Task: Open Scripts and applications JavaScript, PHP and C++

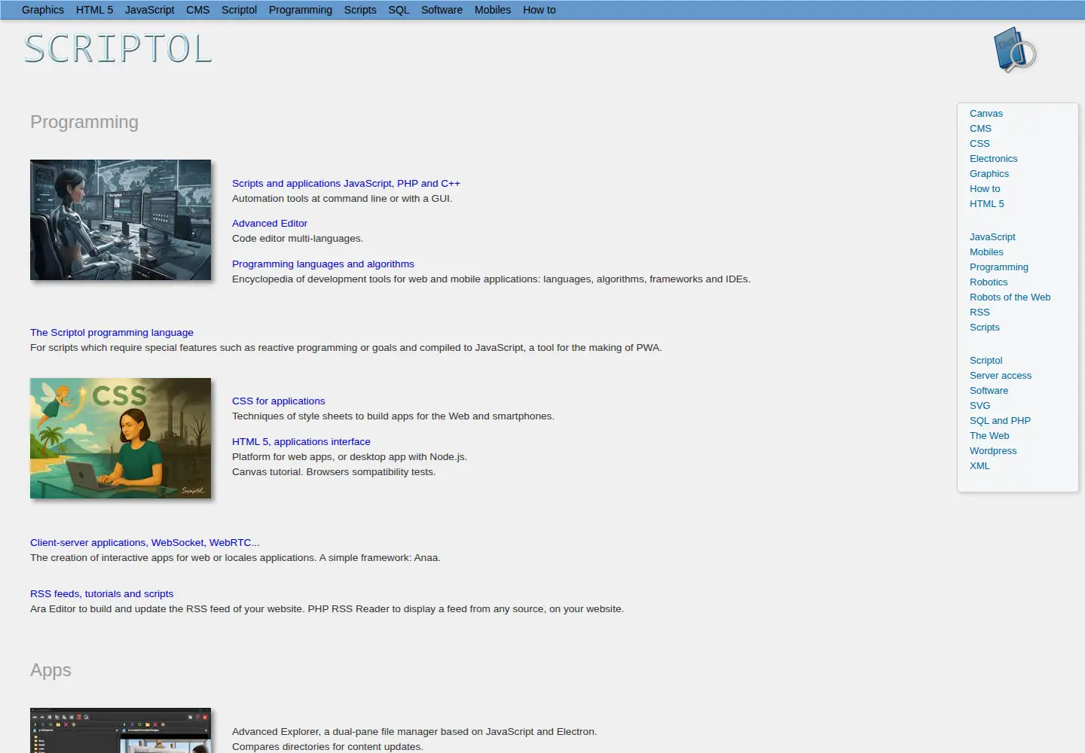Action: pyautogui.click(x=346, y=183)
